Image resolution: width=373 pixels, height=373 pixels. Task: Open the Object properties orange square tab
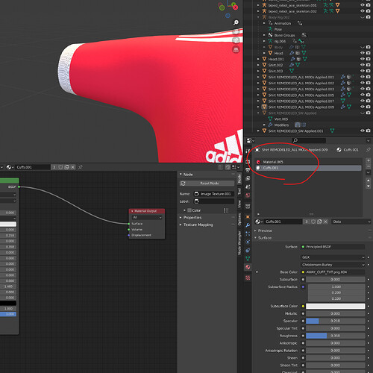248,217
